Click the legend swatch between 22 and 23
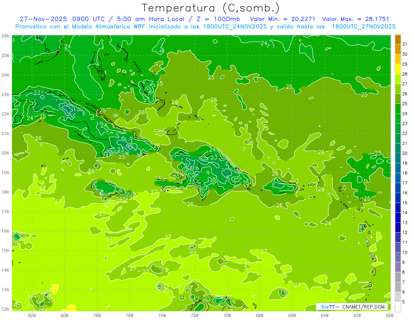The image size is (414, 320). pos(398,128)
